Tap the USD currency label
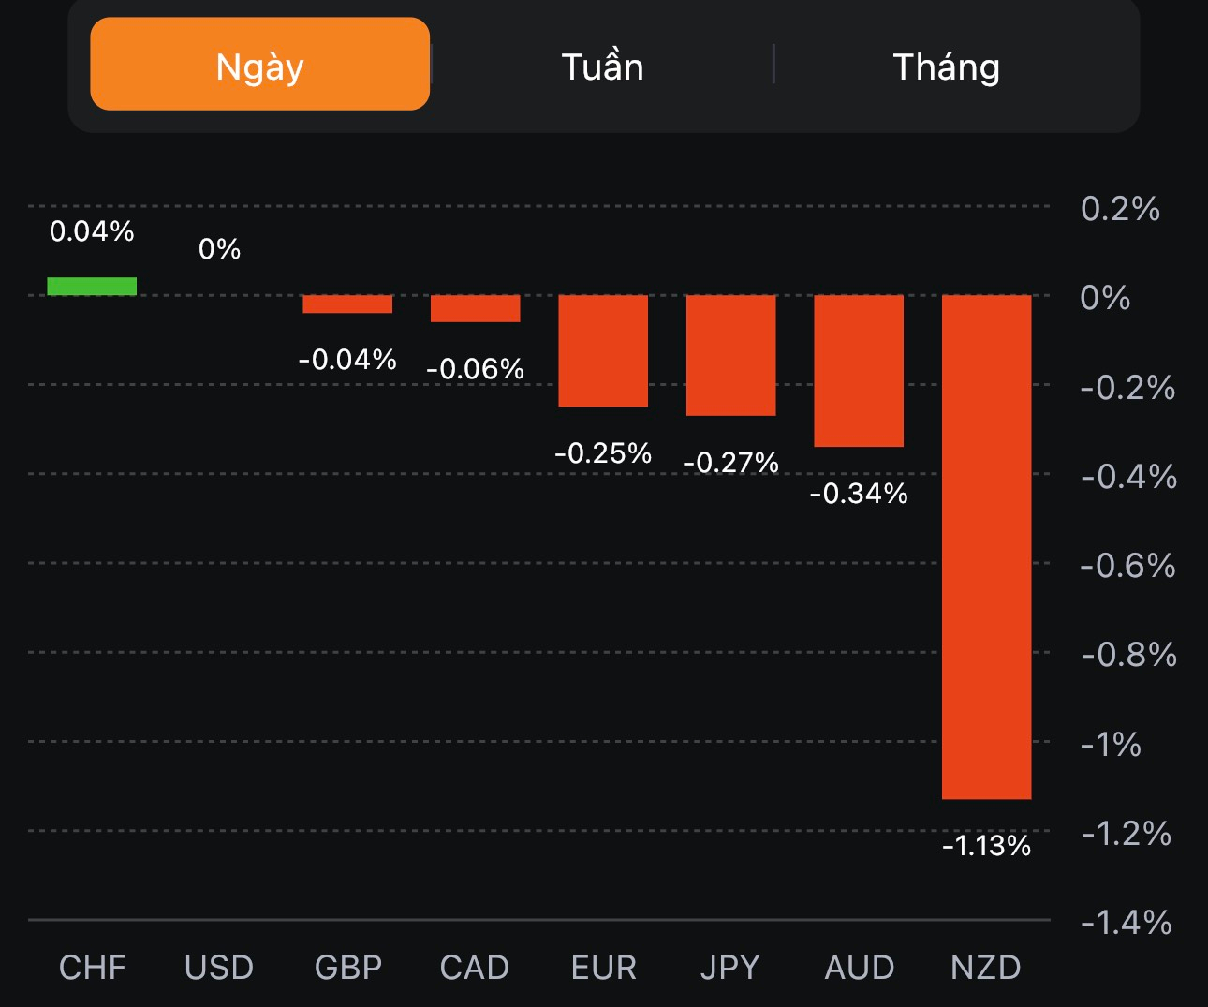This screenshot has height=1007, width=1208. pyautogui.click(x=219, y=967)
